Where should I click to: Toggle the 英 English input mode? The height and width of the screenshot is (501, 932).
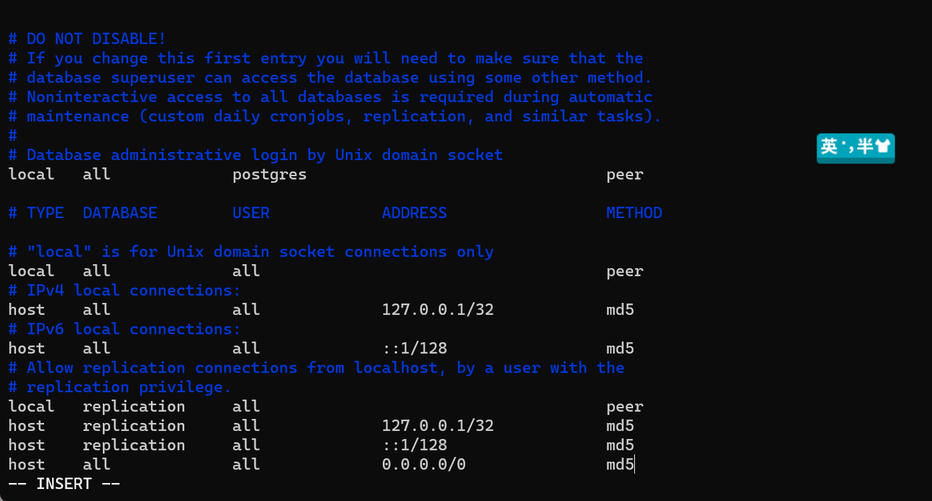pos(829,147)
